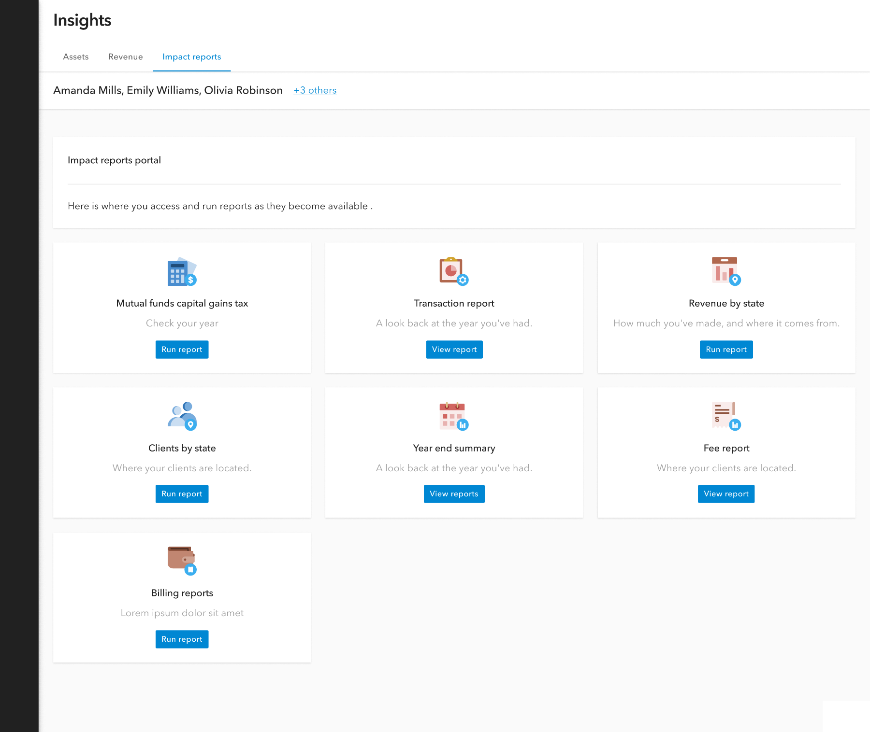Click the Year end summary calendar icon
This screenshot has height=732, width=870.
click(x=453, y=416)
